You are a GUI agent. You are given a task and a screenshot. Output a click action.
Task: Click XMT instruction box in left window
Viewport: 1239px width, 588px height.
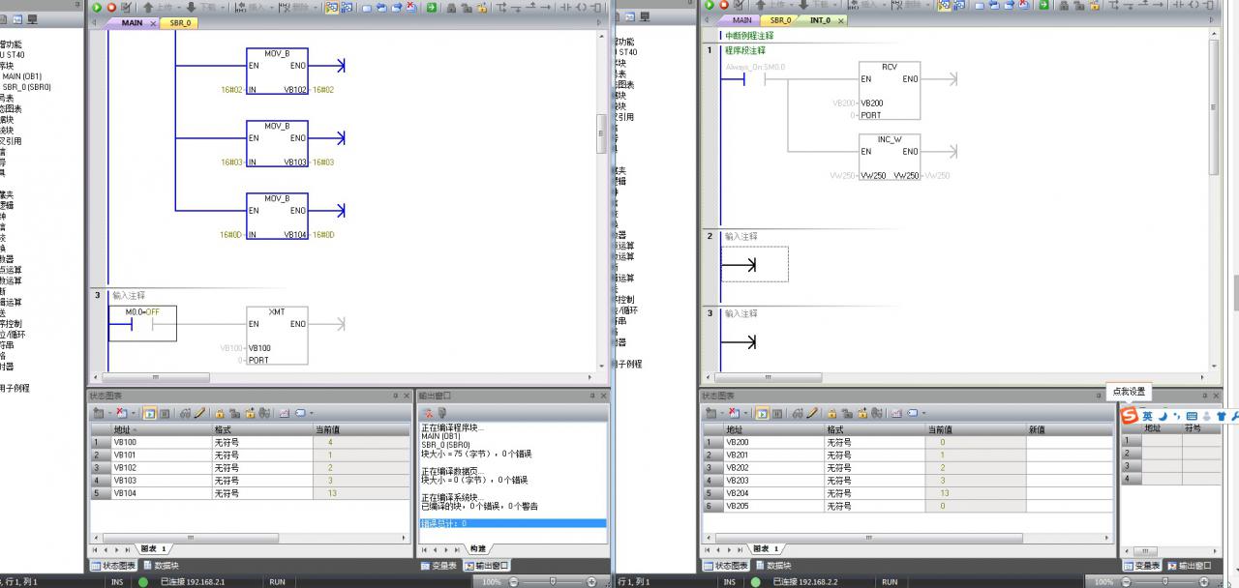coord(277,336)
